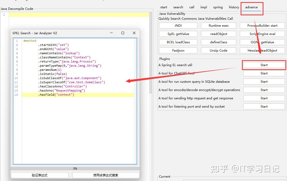The width and height of the screenshot is (287, 181).
Task: Minimize the SPEL Search dialog
Action: [111, 33]
